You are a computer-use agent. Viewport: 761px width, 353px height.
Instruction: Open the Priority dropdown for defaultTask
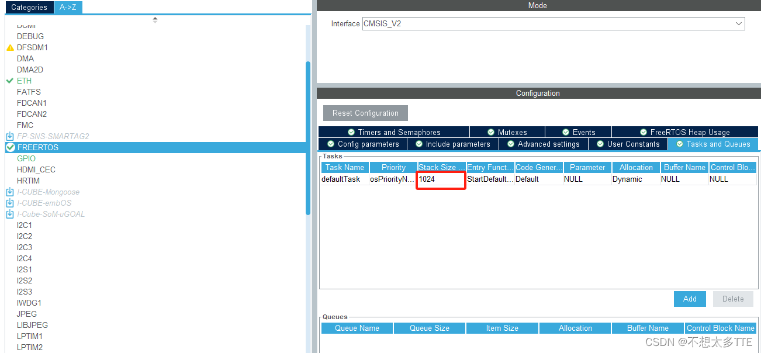pyautogui.click(x=393, y=179)
